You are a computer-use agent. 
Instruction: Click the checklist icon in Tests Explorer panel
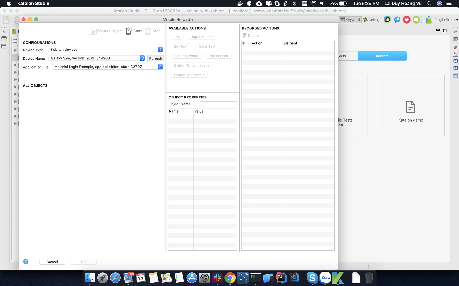(x=15, y=41)
